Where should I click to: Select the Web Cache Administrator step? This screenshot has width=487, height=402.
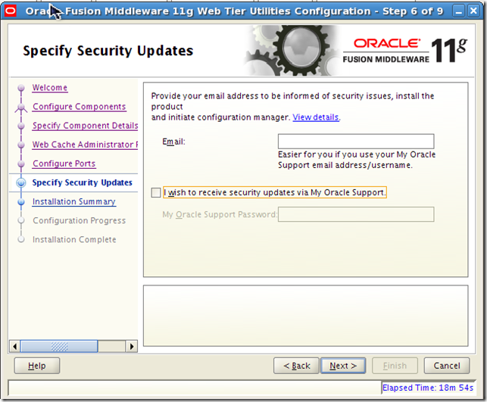tap(85, 145)
